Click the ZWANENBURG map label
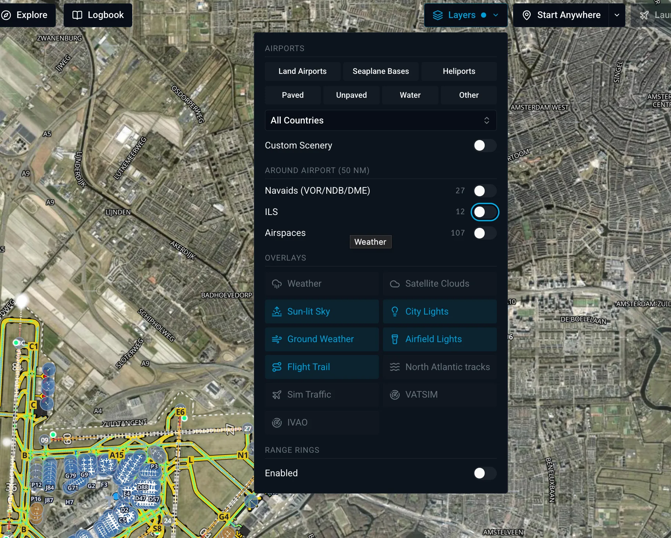 pyautogui.click(x=59, y=38)
